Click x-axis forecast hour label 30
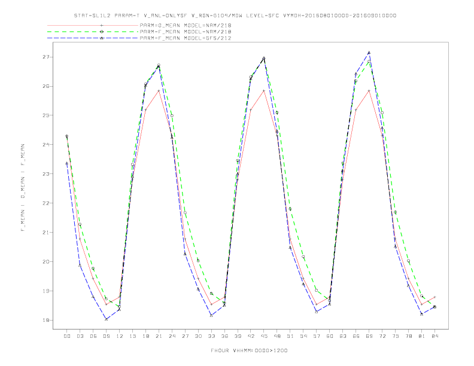The image size is (474, 366). coord(198,336)
